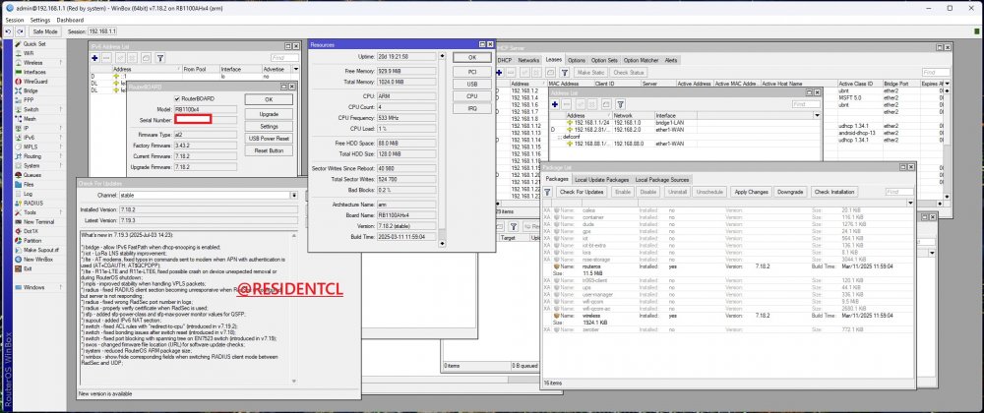Open Interfaces from the sidebar
This screenshot has height=413, width=984.
coord(33,72)
